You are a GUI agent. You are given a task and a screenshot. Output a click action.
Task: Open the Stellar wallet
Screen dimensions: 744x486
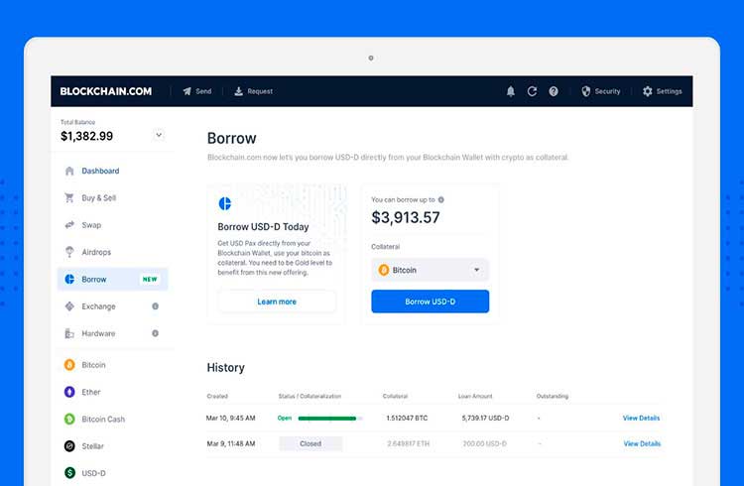(x=92, y=446)
